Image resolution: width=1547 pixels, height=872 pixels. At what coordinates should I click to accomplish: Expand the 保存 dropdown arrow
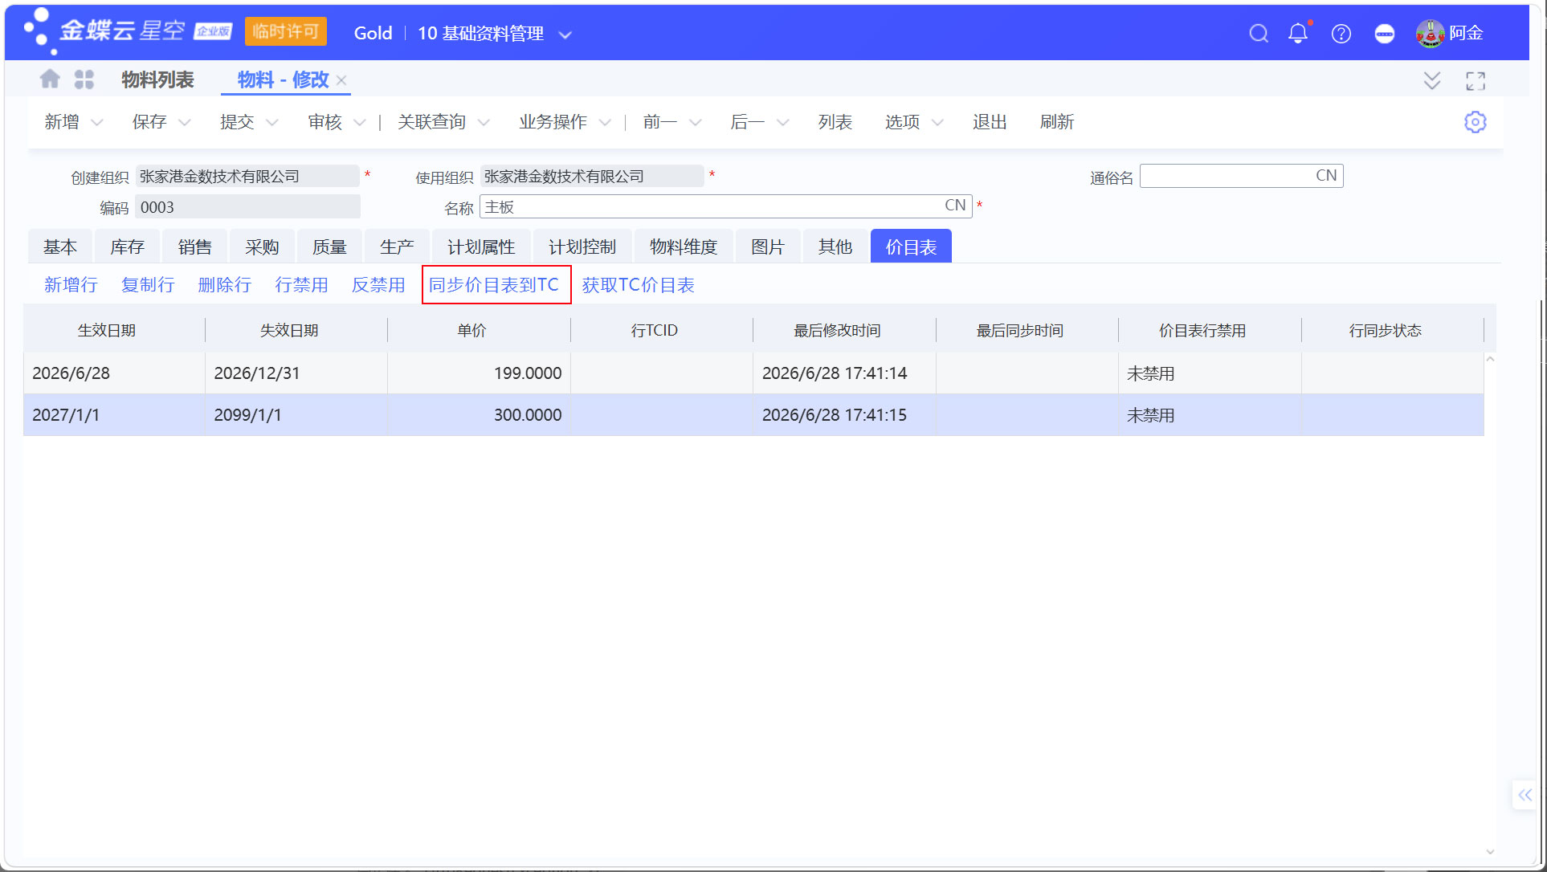click(x=185, y=123)
